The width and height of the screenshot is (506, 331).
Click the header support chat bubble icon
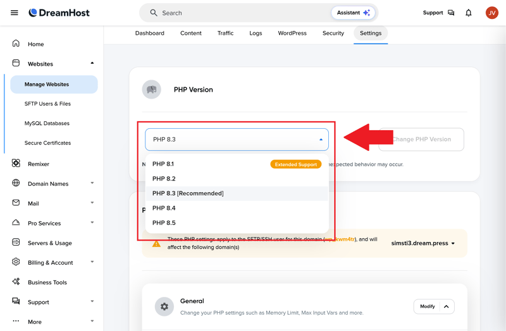pyautogui.click(x=451, y=13)
